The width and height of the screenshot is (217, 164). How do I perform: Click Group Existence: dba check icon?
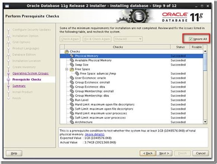pyautogui.click(x=72, y=87)
